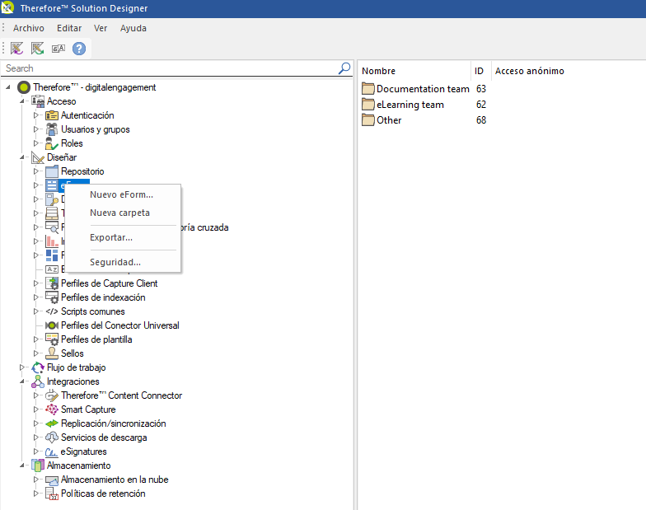Select the eSignatures tree item text

84,452
